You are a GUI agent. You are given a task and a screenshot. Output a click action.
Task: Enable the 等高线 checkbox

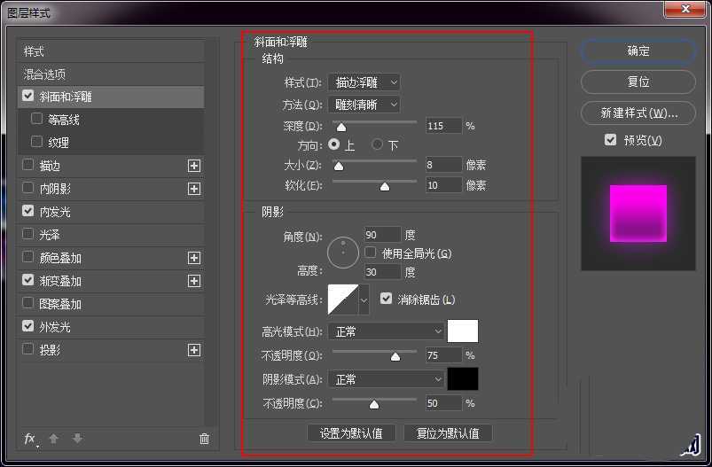[x=36, y=119]
